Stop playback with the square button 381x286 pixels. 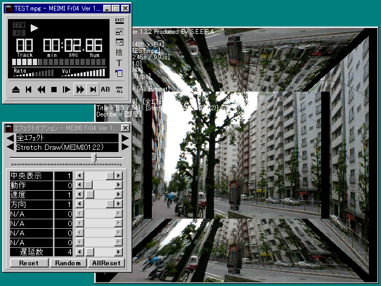click(x=54, y=90)
